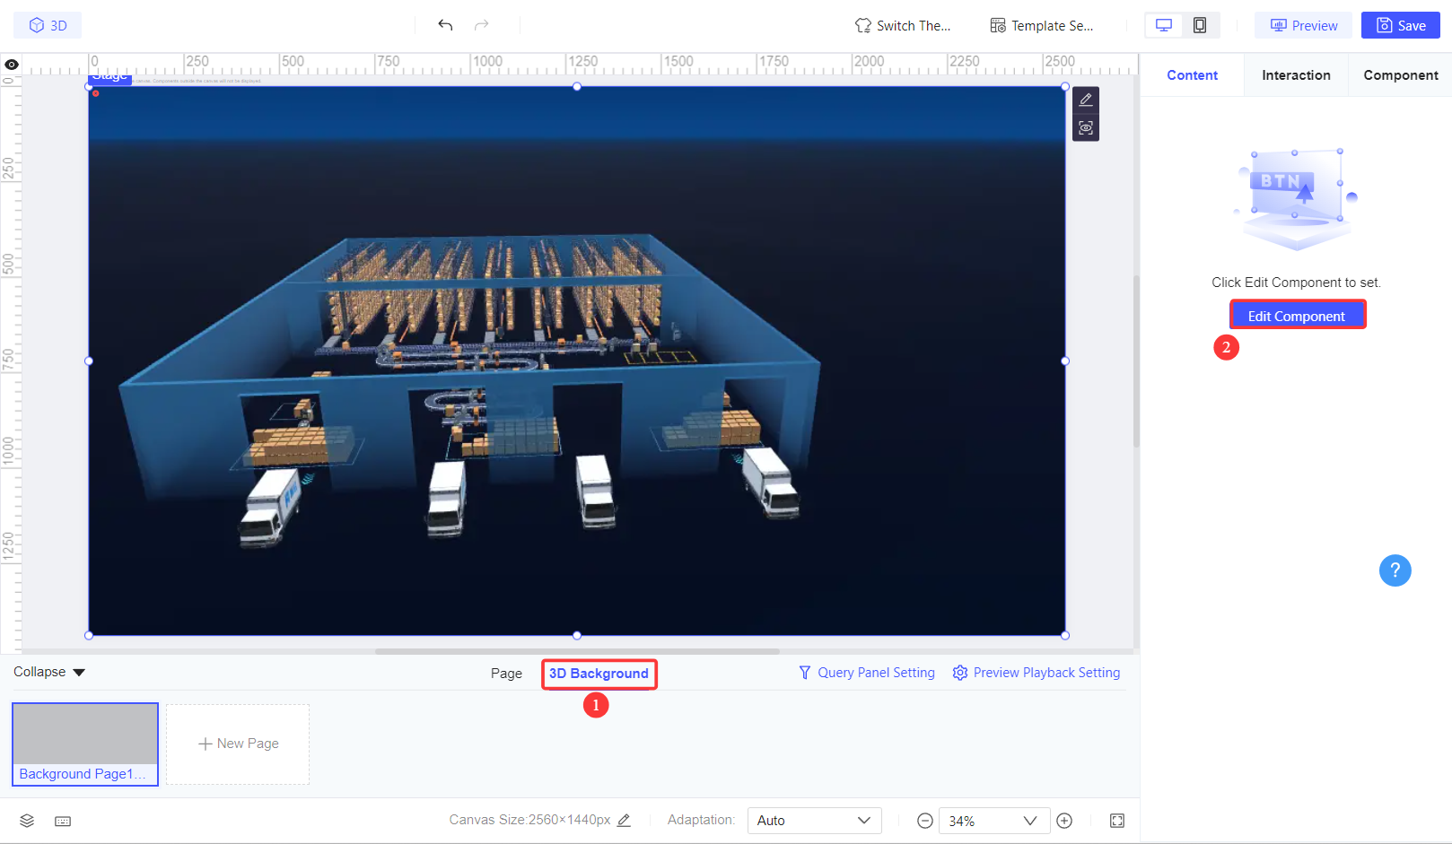This screenshot has height=844, width=1452.
Task: Switch to desktop view mode
Action: point(1164,25)
